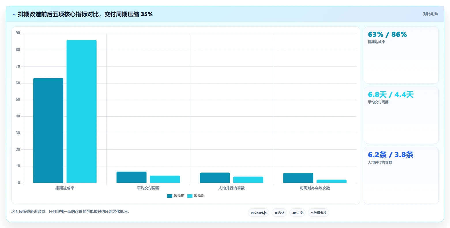Click the 0 y-axis tick label
450x228 pixels.
pyautogui.click(x=19, y=183)
